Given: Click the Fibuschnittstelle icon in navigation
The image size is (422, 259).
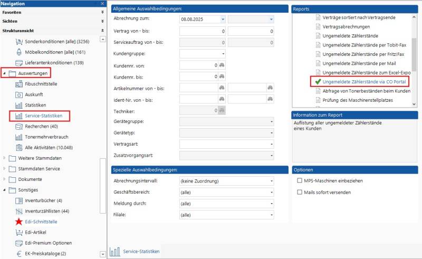Looking at the screenshot, I should pyautogui.click(x=19, y=84).
